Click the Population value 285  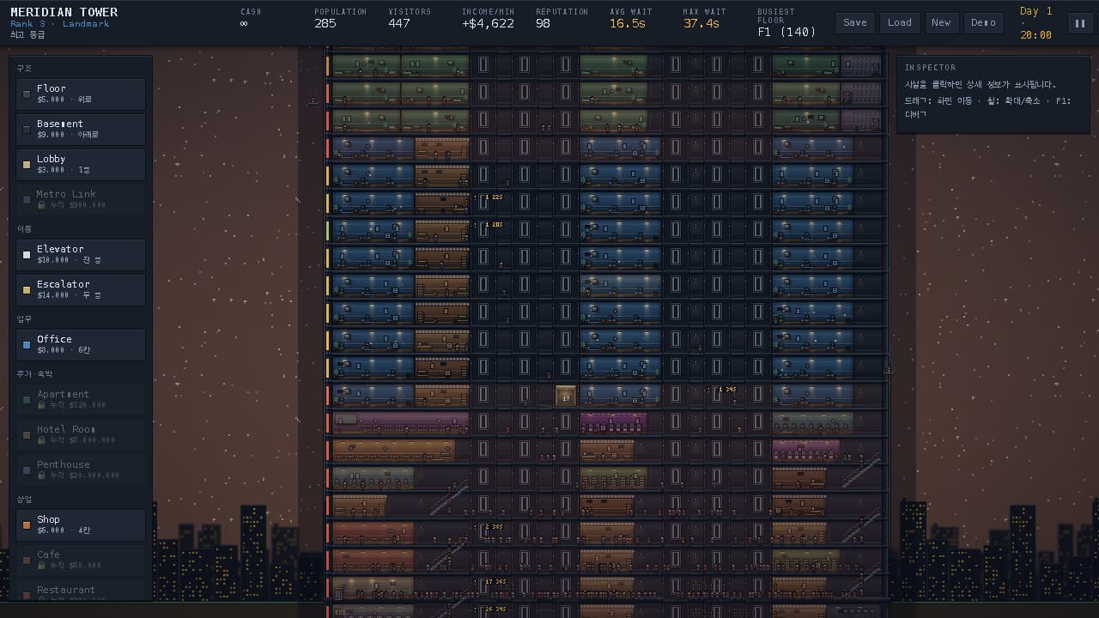[x=325, y=24]
